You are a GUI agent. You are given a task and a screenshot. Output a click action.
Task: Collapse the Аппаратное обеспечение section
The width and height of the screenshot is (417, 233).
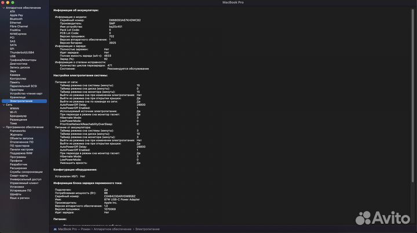3,8
